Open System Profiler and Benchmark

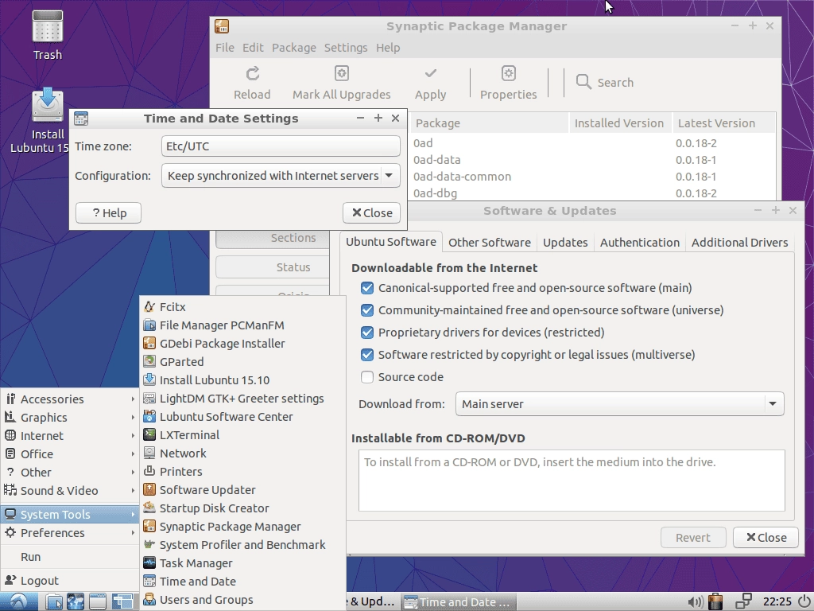coord(242,545)
